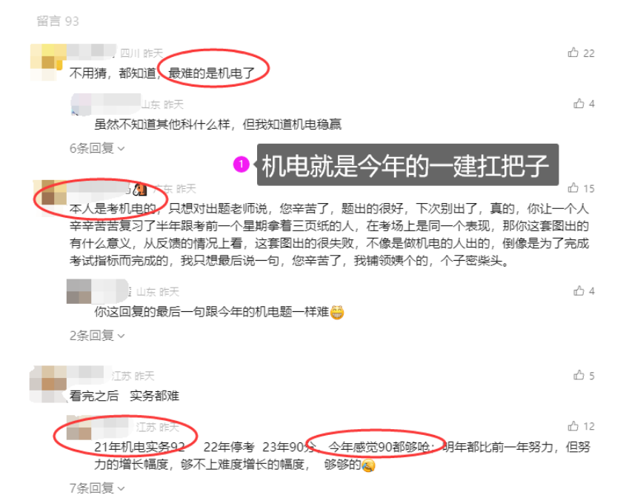Click the badge icon beside second commenter's name

(140, 189)
